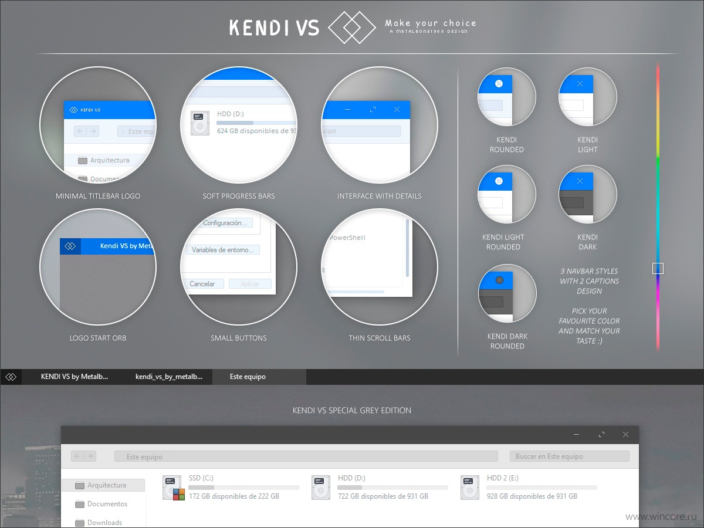Switch to 'kendi_vs_by_metalb...' taskbar item
Screen dimensions: 704x528
(169, 377)
